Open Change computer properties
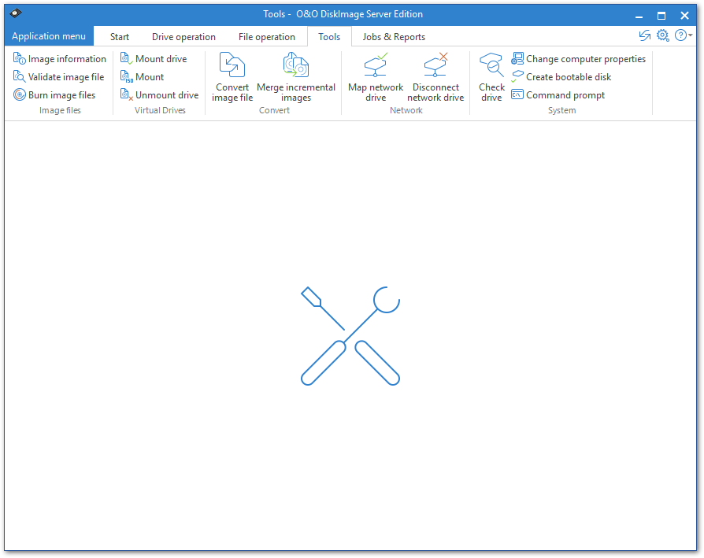This screenshot has width=704, height=558. 578,59
